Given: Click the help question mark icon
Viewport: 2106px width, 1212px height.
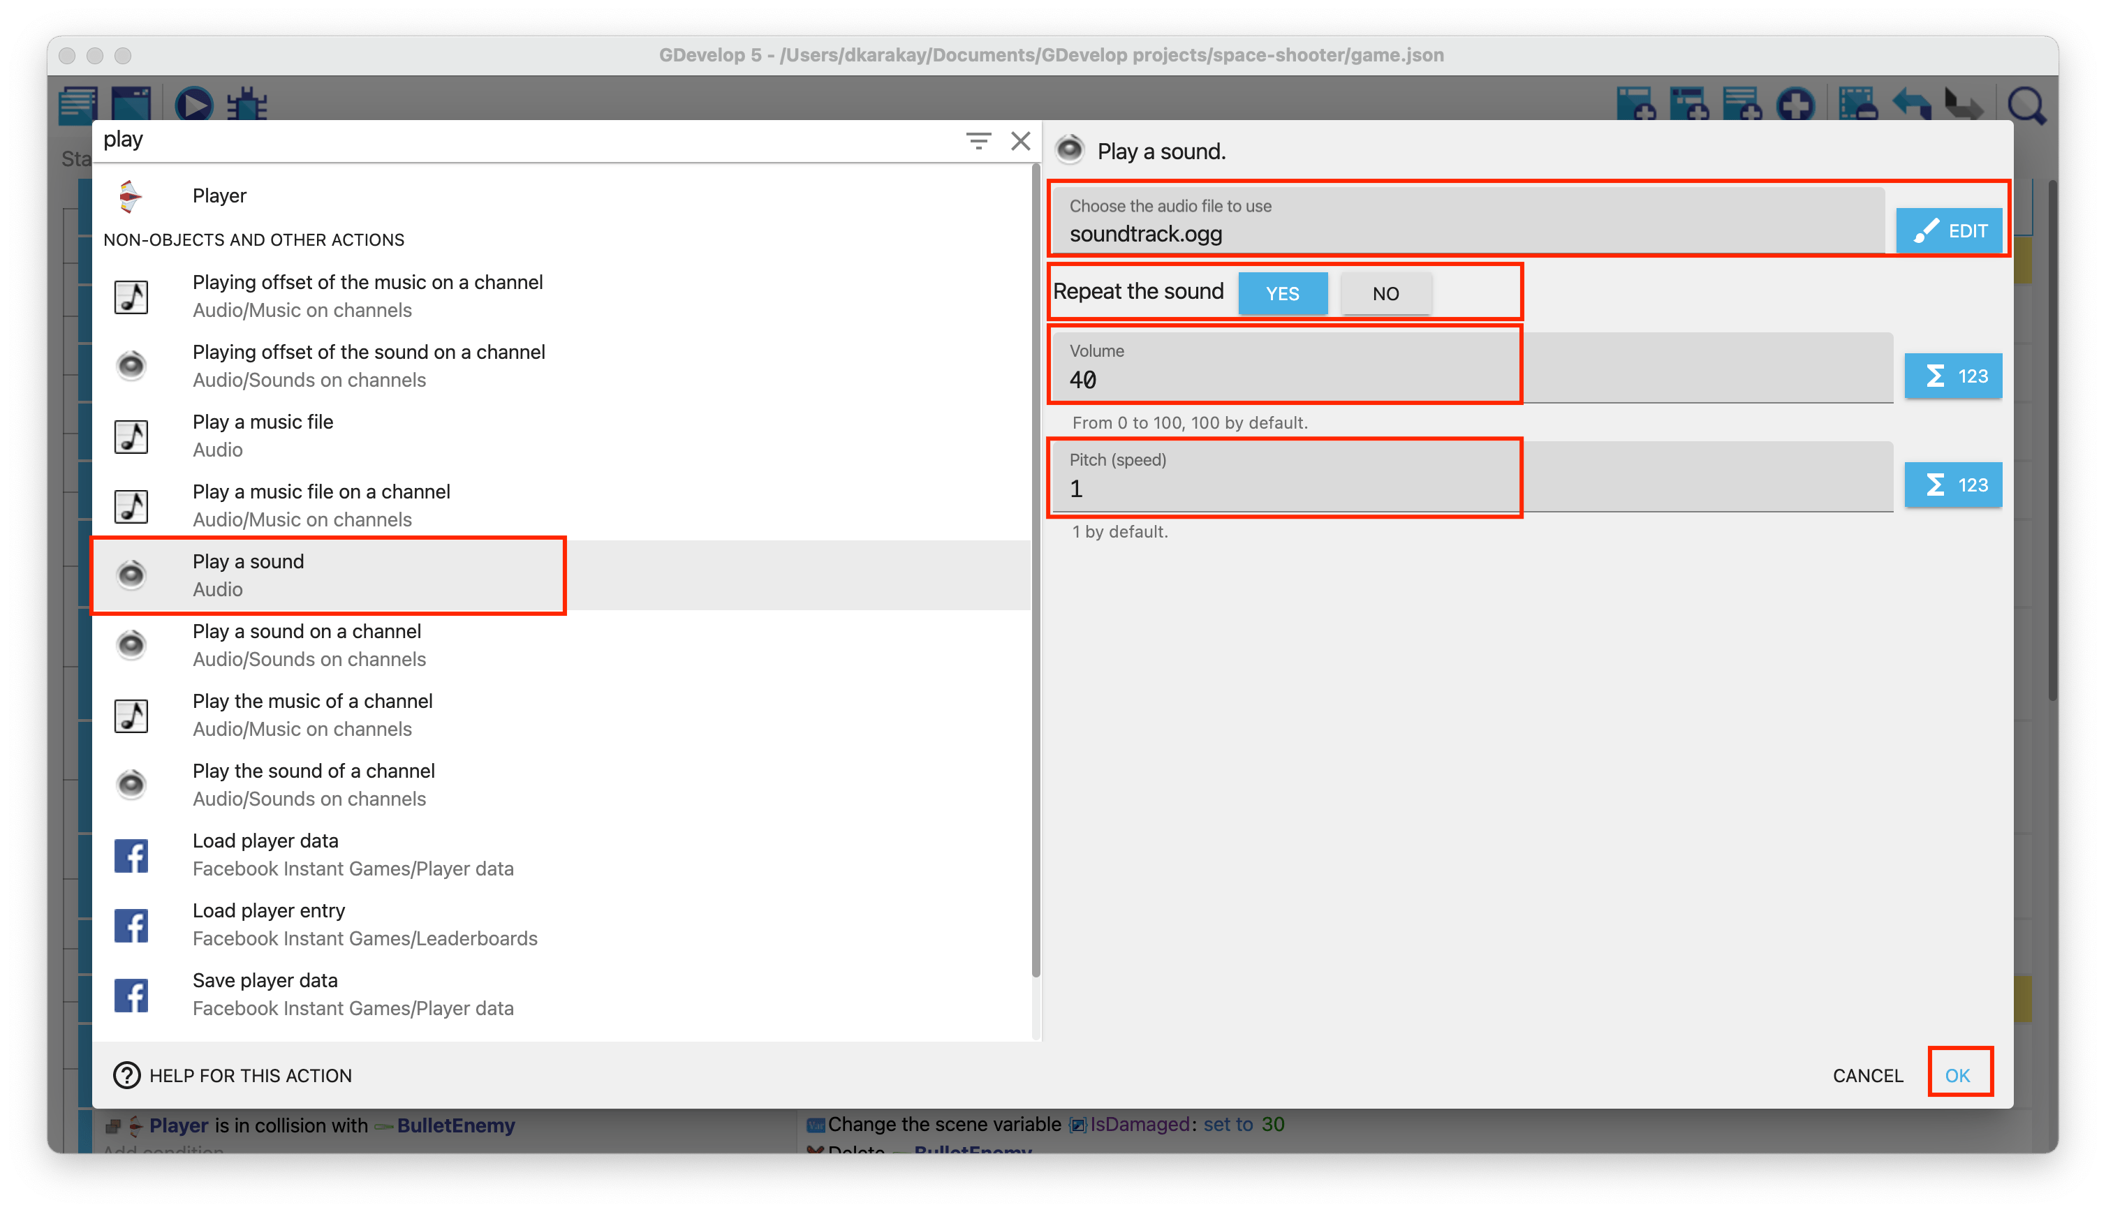Looking at the screenshot, I should [x=126, y=1074].
